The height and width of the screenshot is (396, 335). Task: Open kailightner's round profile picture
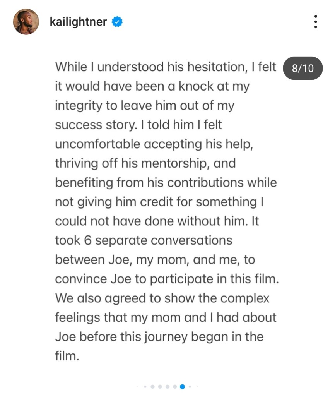(x=26, y=22)
